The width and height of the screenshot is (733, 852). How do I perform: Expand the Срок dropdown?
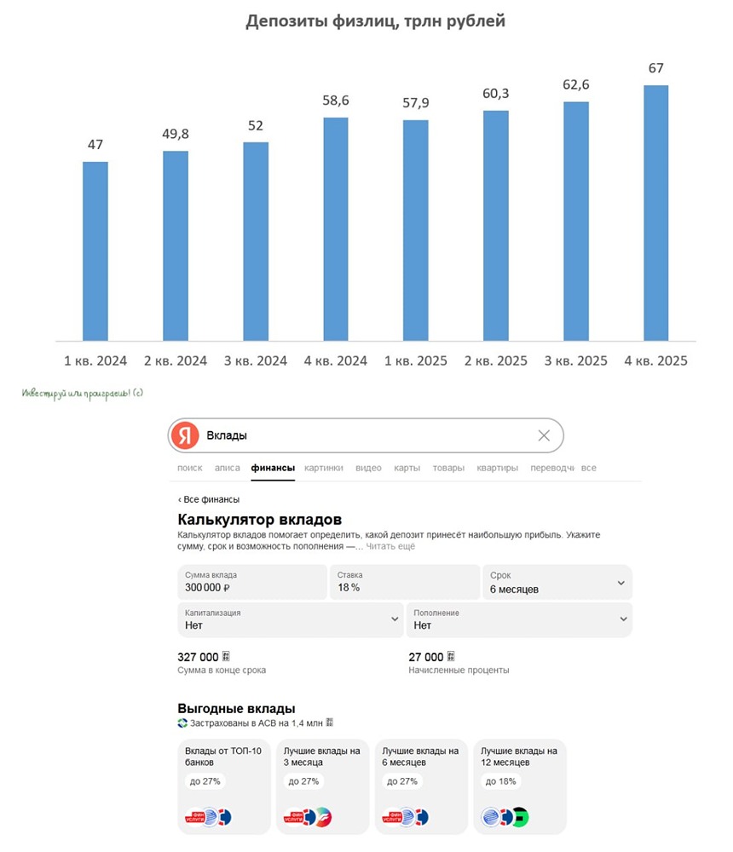pos(620,583)
